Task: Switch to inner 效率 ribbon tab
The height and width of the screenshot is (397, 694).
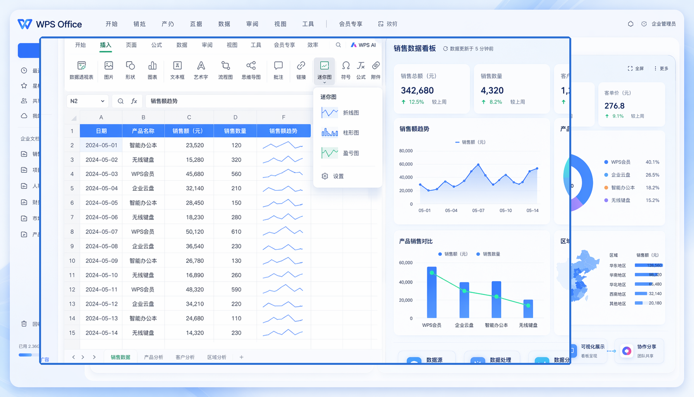Action: [x=313, y=45]
